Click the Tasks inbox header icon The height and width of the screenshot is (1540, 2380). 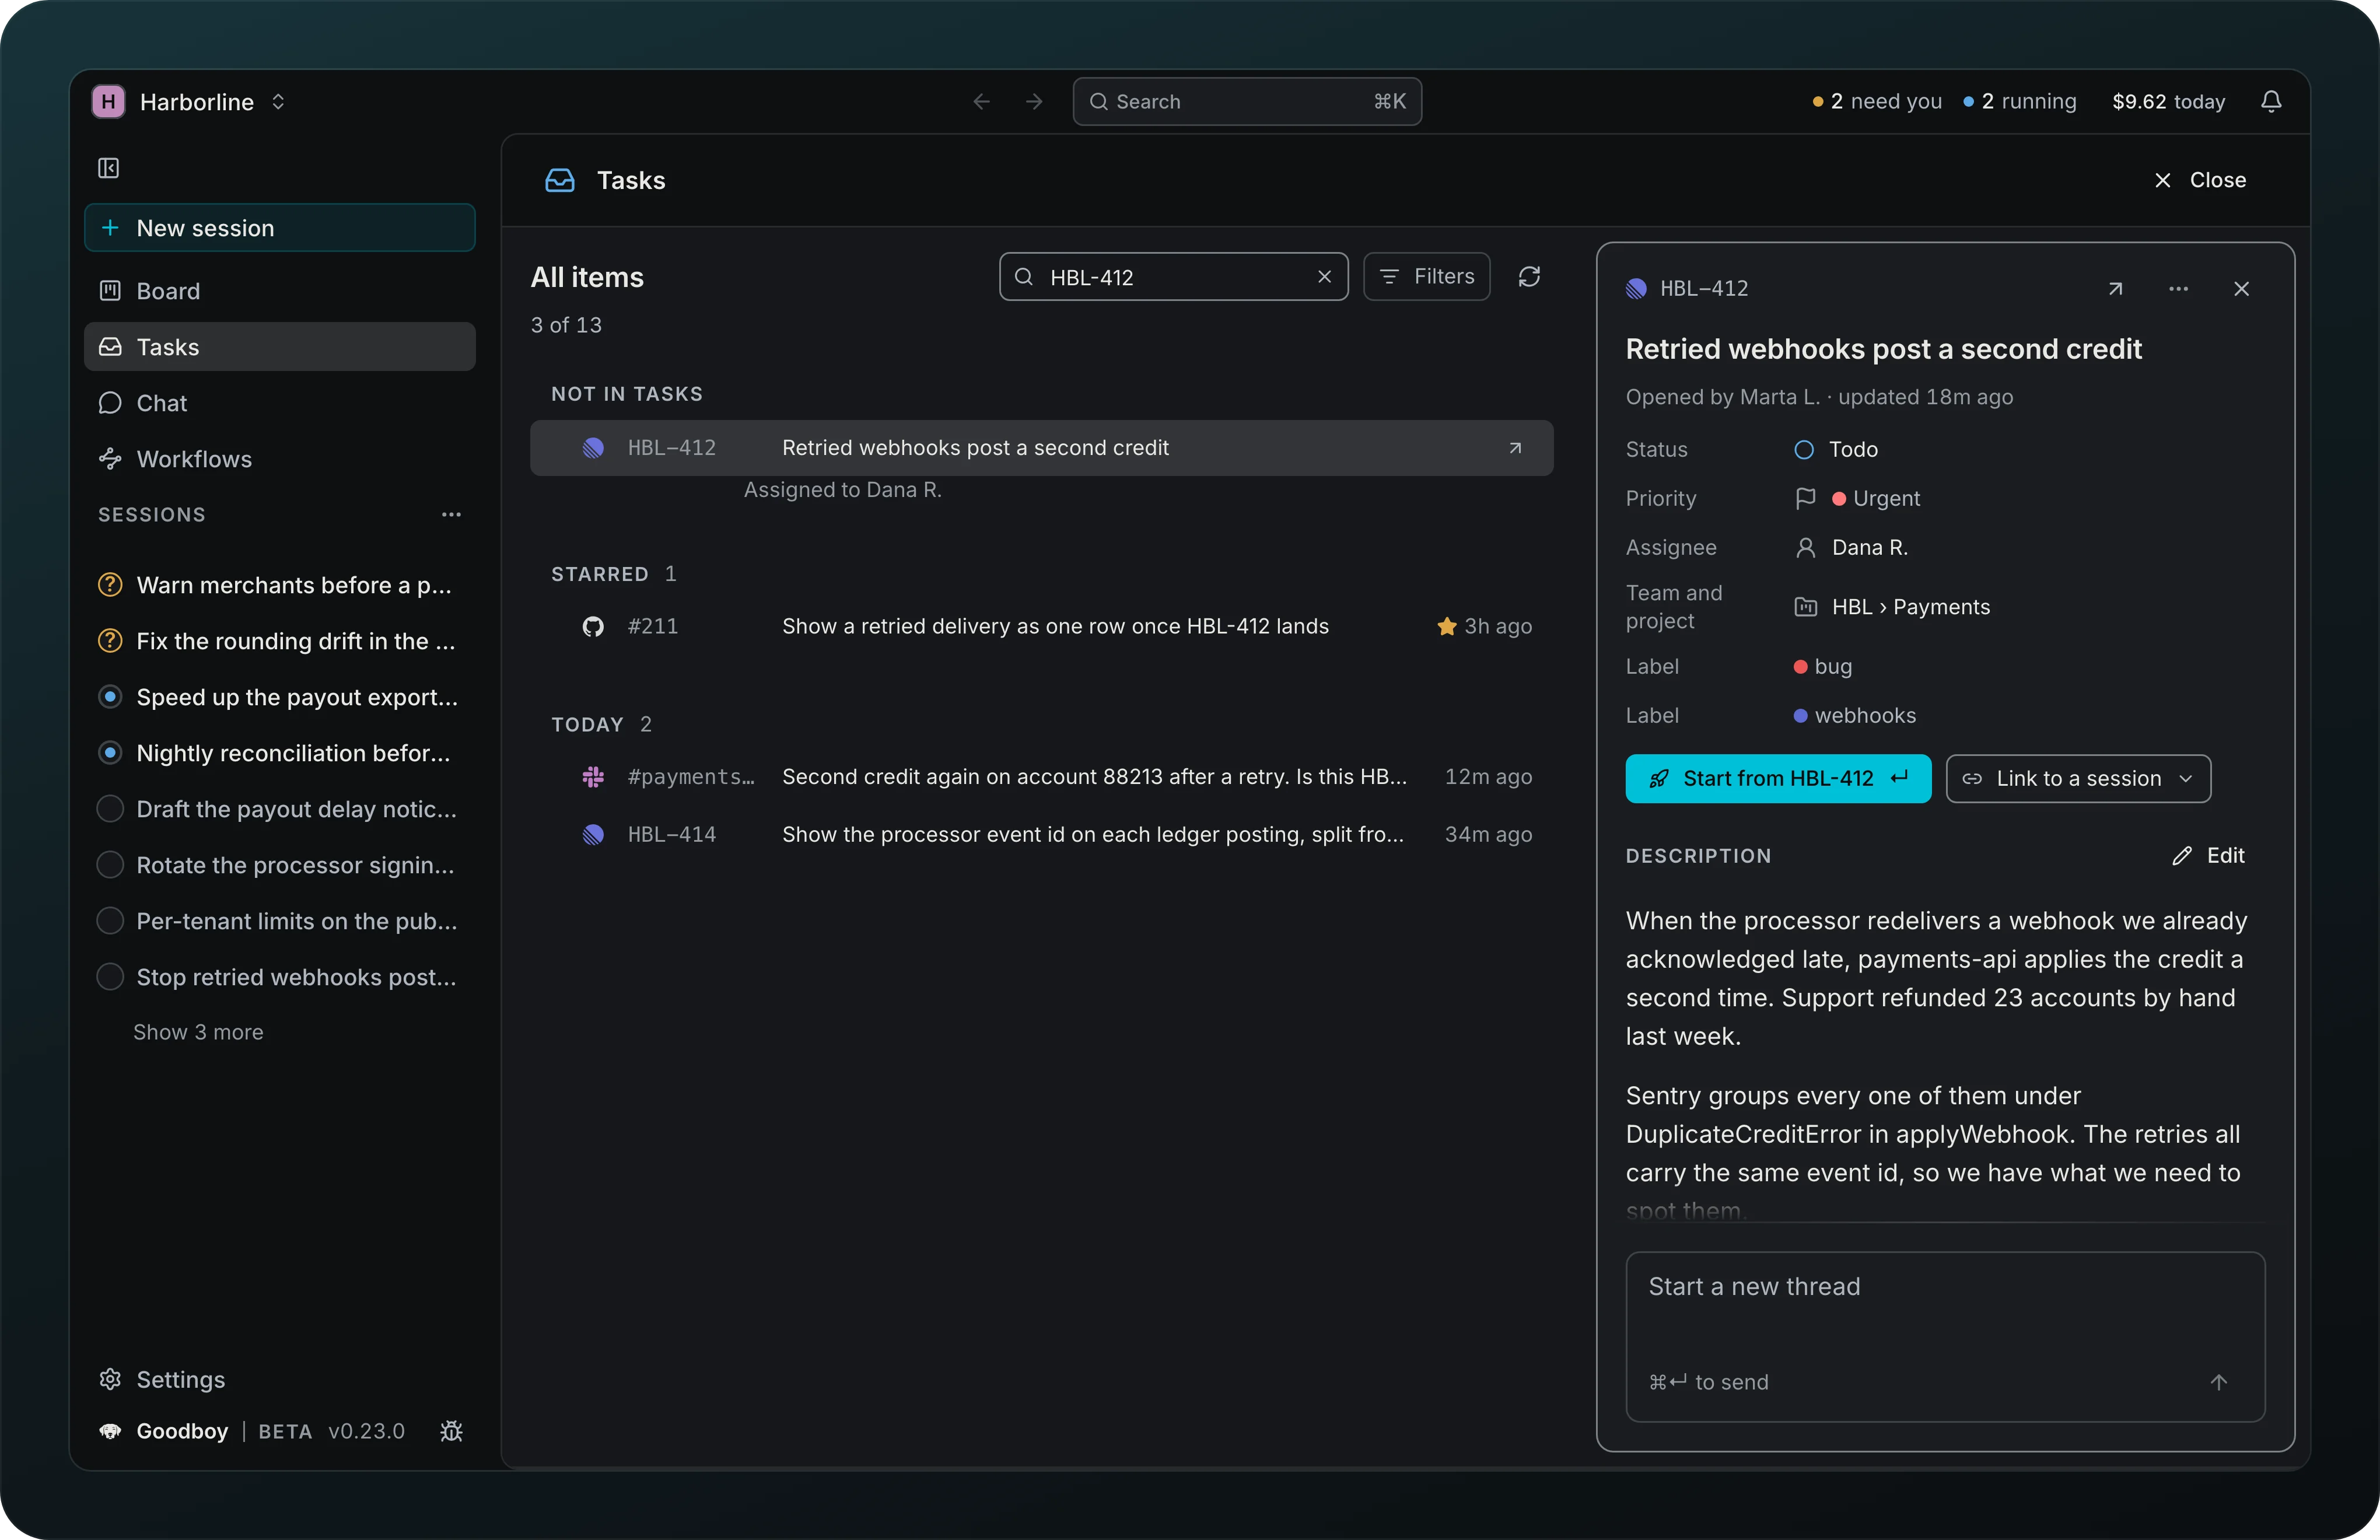pos(560,180)
